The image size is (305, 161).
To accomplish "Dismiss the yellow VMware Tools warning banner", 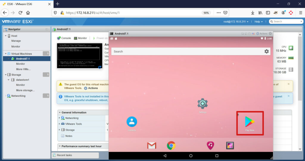I will 288,84.
